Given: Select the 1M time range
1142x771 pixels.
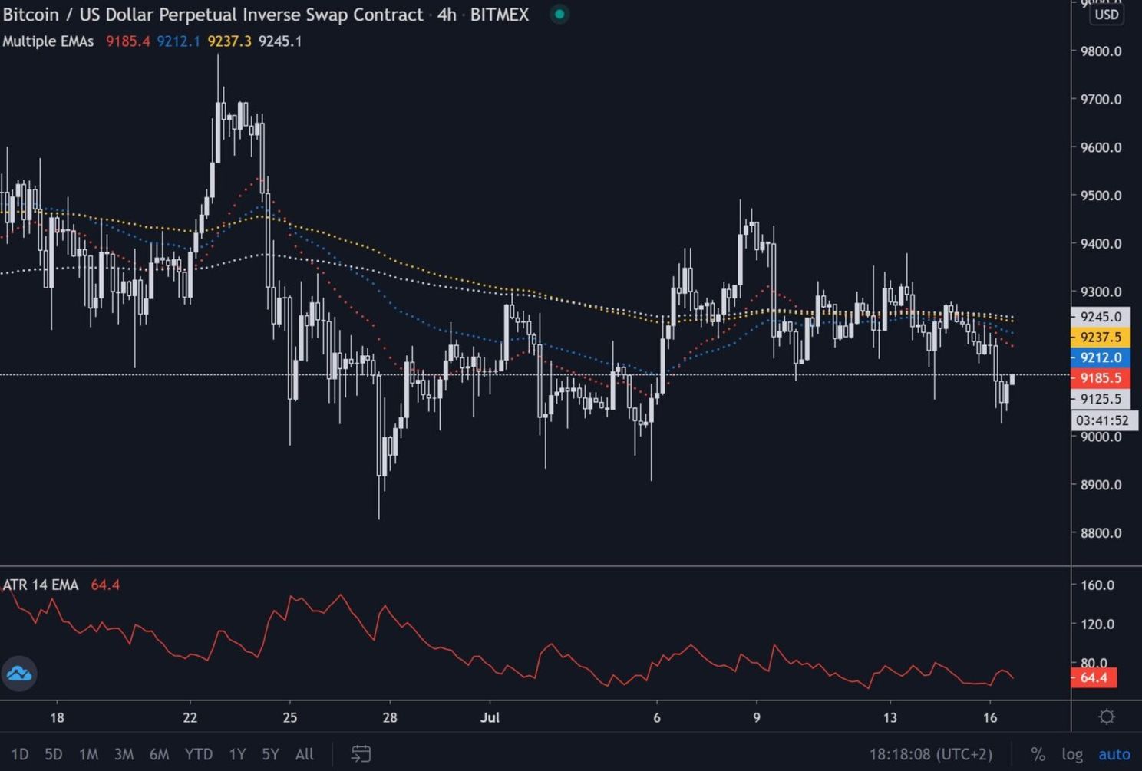Looking at the screenshot, I should click(x=88, y=754).
